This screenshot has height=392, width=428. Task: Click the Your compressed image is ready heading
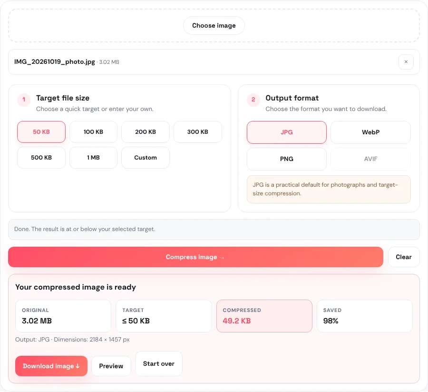(x=76, y=287)
